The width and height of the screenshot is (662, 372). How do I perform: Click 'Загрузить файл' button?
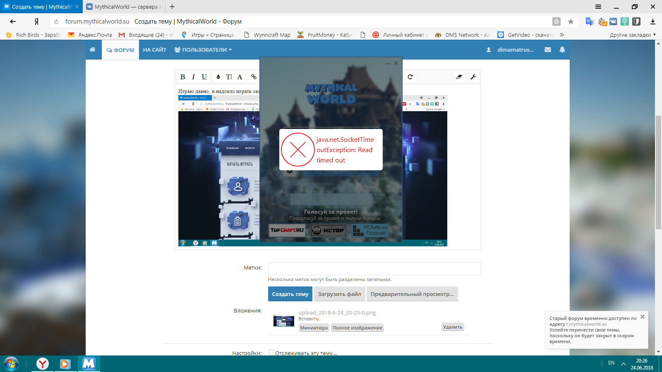(x=339, y=294)
